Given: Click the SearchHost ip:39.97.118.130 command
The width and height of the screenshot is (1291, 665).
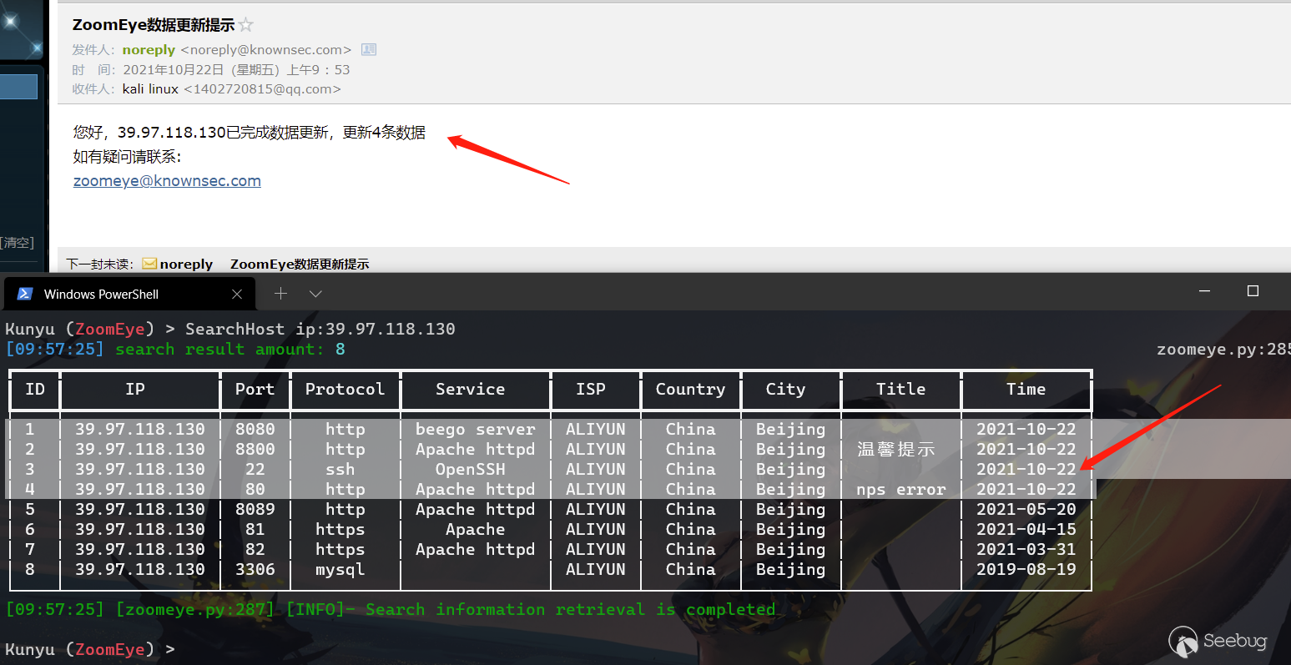Looking at the screenshot, I should (x=320, y=329).
